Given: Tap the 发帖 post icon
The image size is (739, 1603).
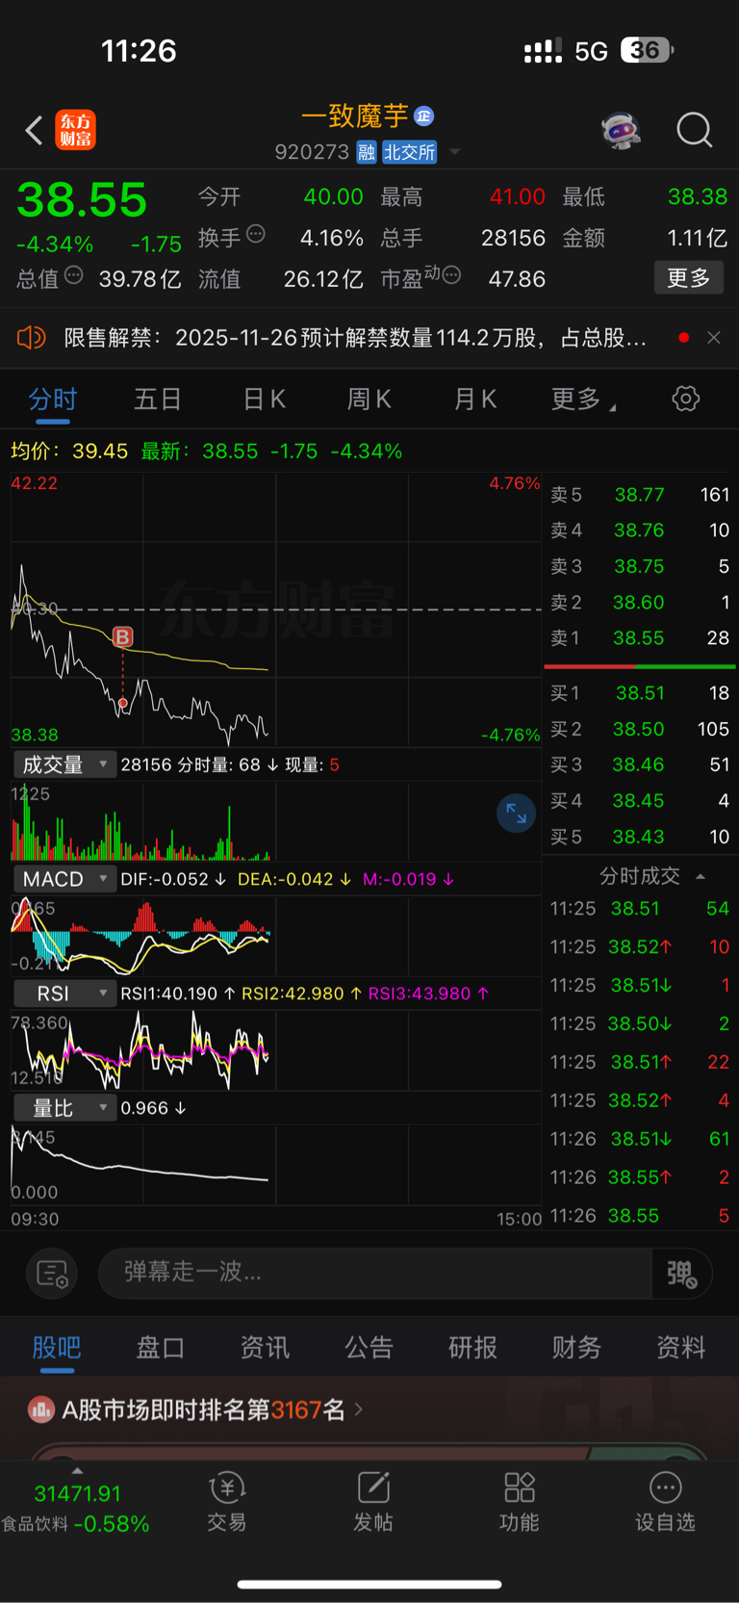Looking at the screenshot, I should pos(373,1501).
